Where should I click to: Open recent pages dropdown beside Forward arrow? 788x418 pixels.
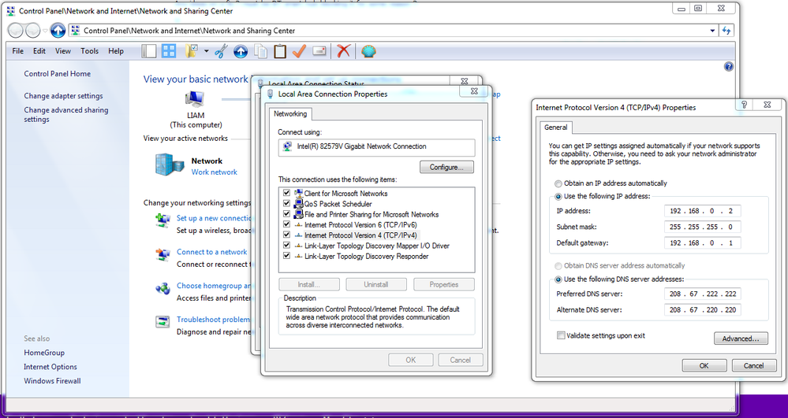45,31
